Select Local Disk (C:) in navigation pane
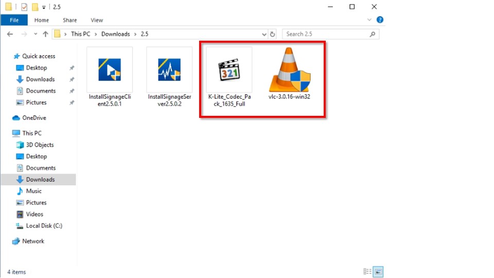The height and width of the screenshot is (278, 494). pos(44,225)
